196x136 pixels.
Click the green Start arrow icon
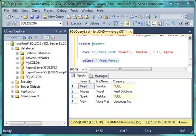[x=156, y=17]
